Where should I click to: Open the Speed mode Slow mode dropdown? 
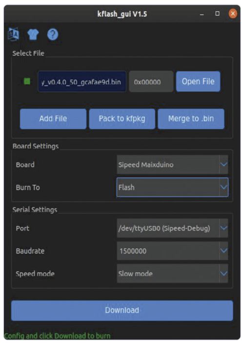tap(172, 274)
